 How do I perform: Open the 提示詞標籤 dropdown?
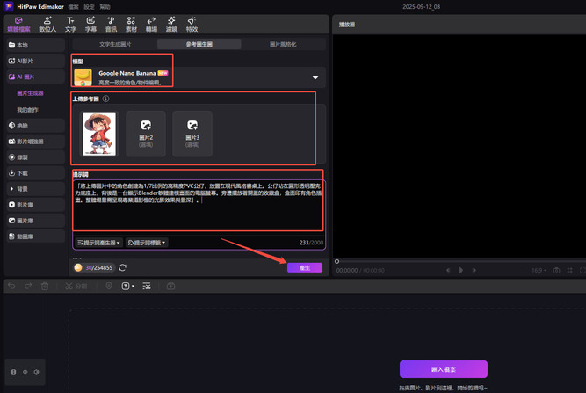point(147,242)
